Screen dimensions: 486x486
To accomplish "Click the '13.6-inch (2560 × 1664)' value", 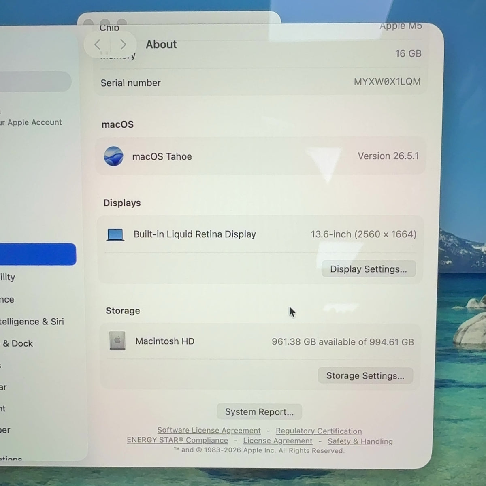I will pyautogui.click(x=364, y=234).
